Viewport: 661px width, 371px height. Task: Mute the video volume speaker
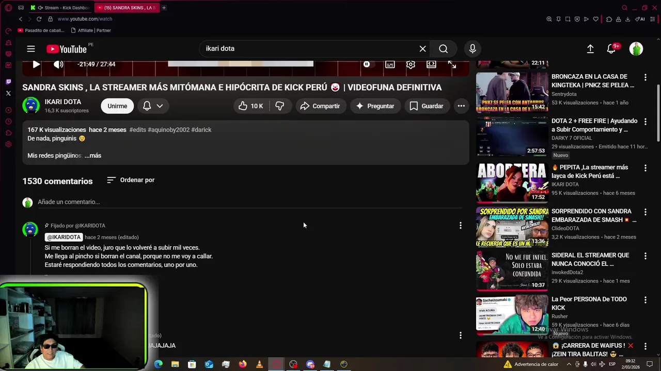point(58,64)
